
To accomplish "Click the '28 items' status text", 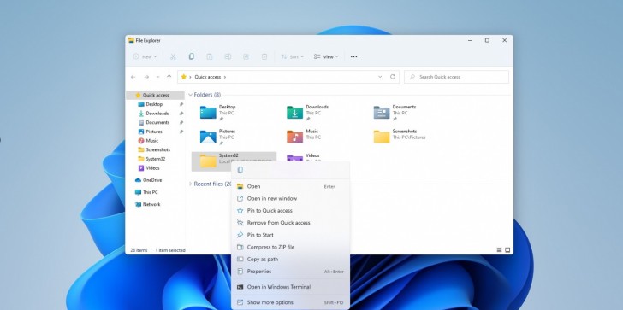I will coord(139,250).
